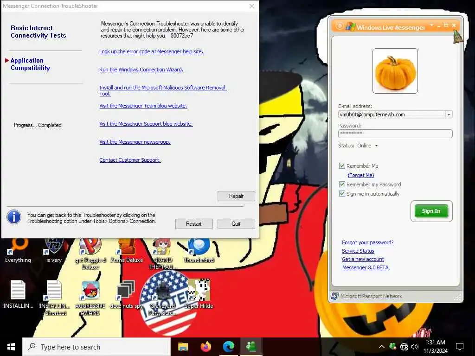The height and width of the screenshot is (356, 475).
Task: Click the Contact Customer Support link
Action: pyautogui.click(x=130, y=160)
